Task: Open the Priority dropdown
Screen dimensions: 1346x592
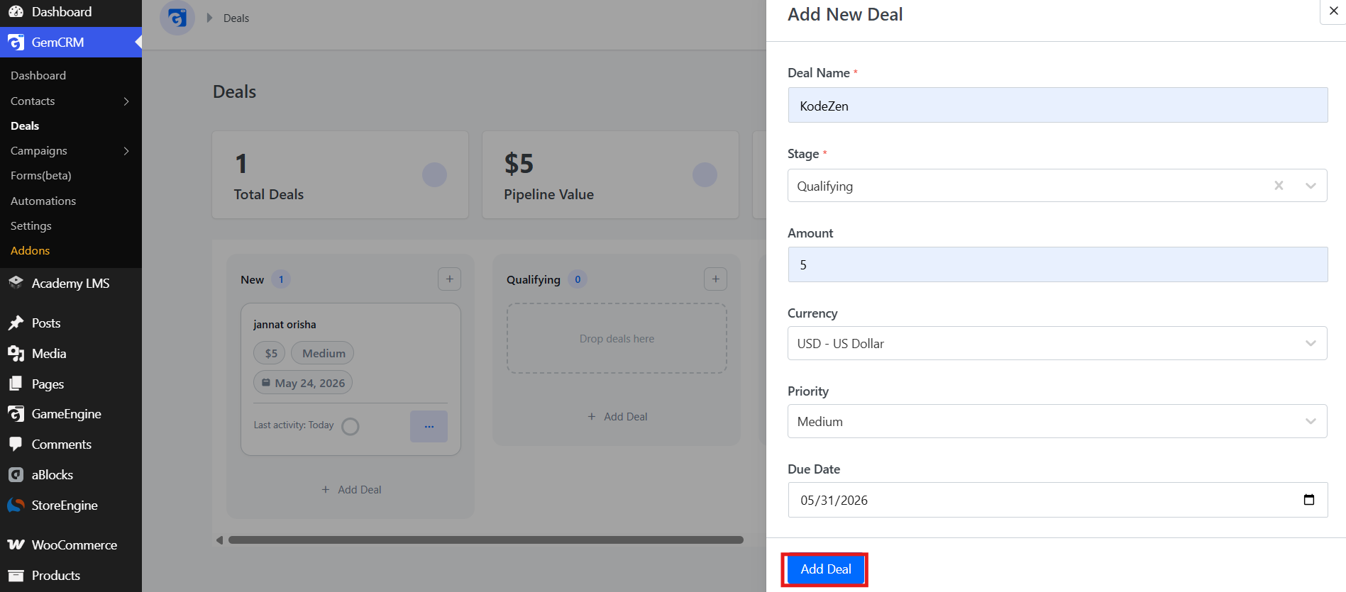Action: pos(1057,421)
